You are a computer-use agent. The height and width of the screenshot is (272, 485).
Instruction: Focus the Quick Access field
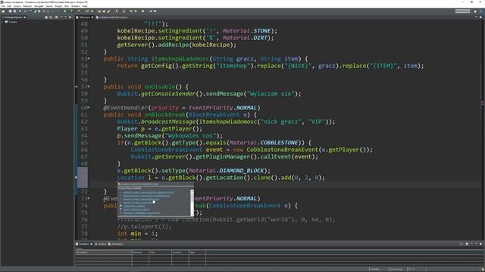tap(463, 11)
